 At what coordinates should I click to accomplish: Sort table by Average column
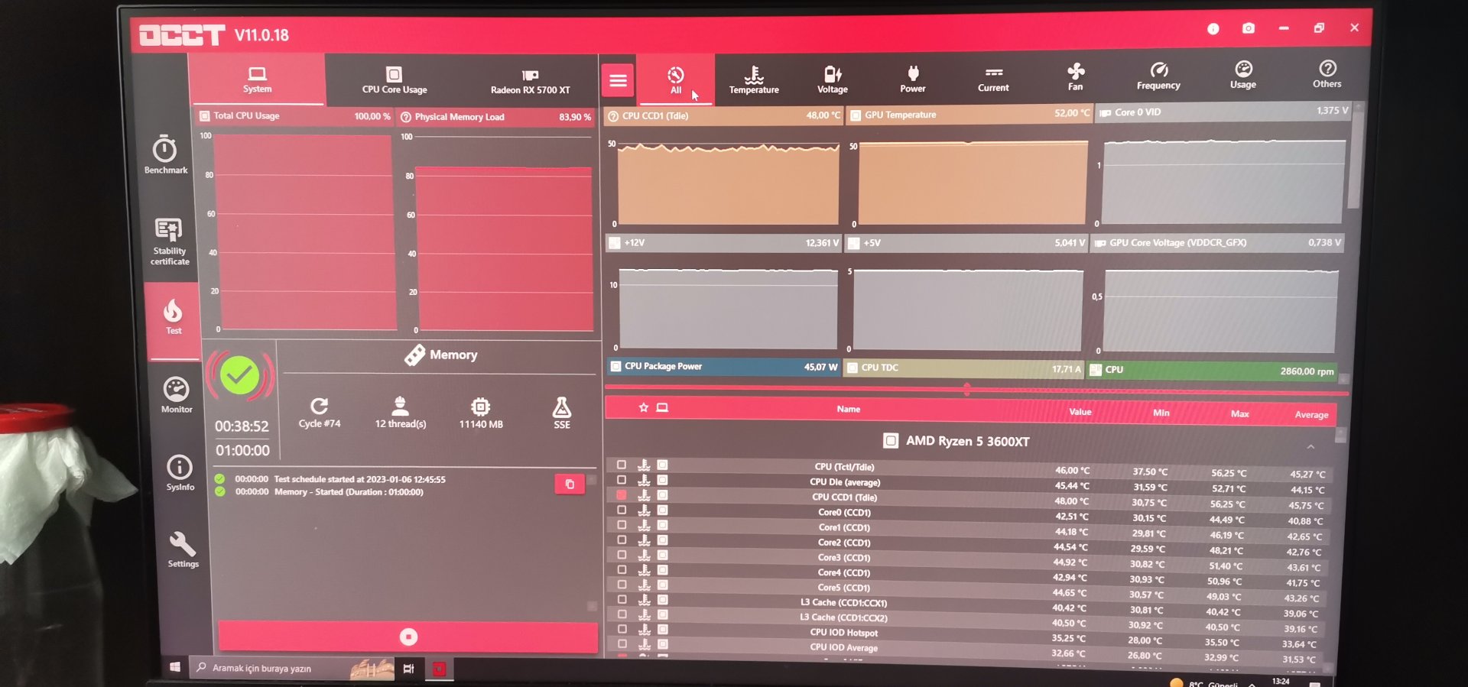coord(1312,414)
